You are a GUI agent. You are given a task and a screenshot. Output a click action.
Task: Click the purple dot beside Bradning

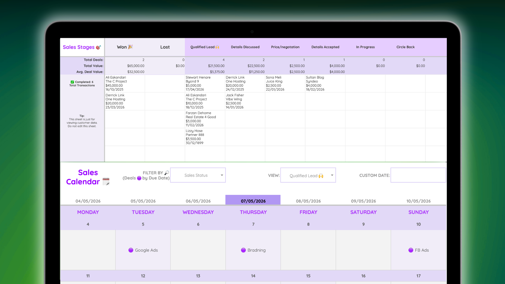(x=243, y=250)
